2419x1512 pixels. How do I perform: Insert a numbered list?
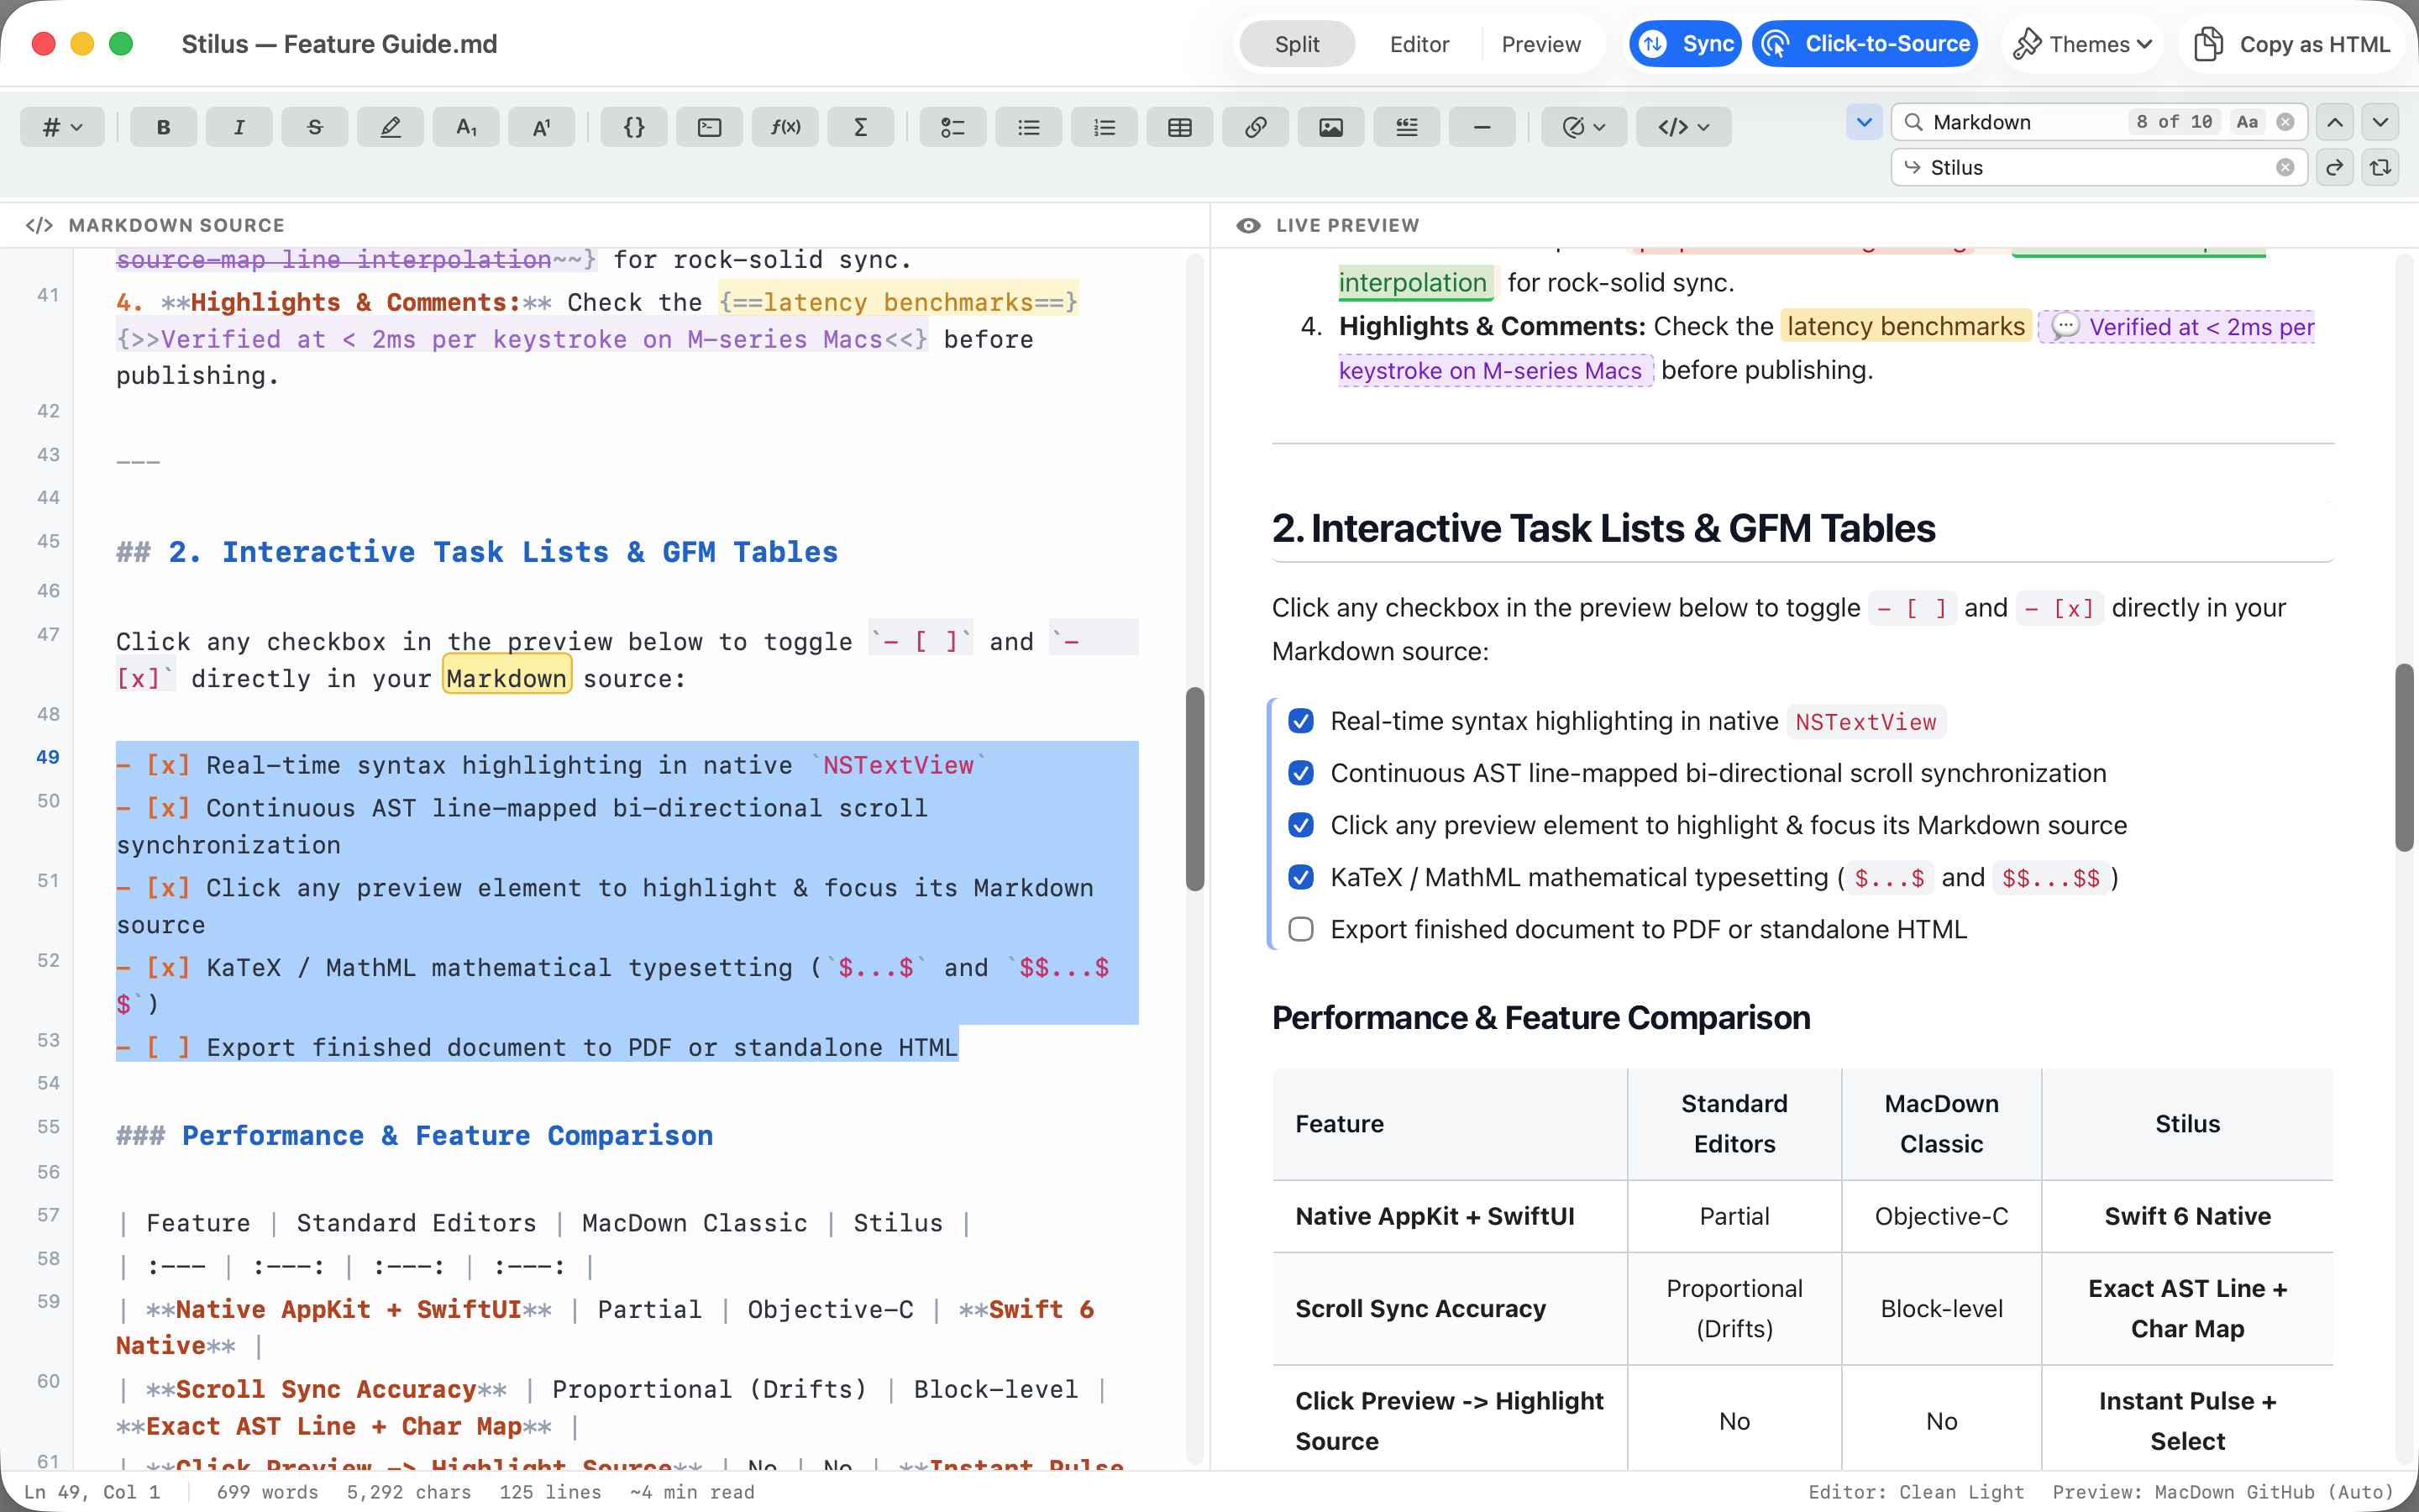coord(1105,127)
